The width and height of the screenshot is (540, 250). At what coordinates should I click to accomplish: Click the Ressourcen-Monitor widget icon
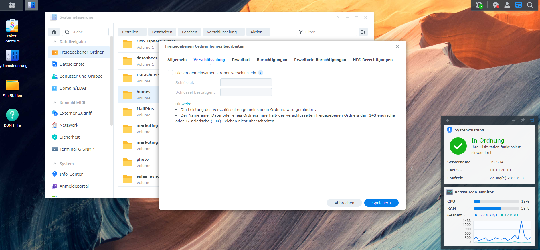[x=450, y=192]
